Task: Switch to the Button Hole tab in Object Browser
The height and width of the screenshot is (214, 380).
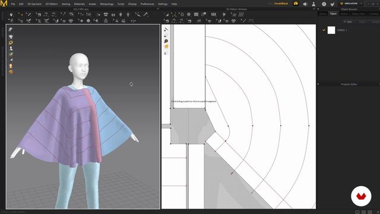Action: point(359,14)
